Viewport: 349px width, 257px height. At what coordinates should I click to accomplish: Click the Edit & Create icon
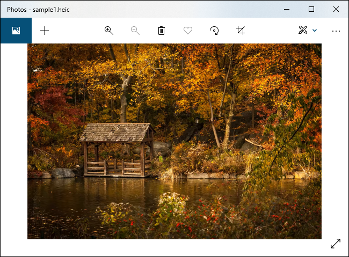(x=303, y=31)
